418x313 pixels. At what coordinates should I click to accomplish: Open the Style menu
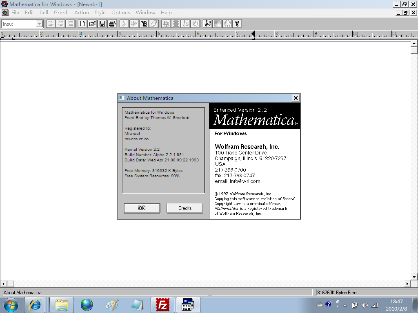tap(100, 13)
